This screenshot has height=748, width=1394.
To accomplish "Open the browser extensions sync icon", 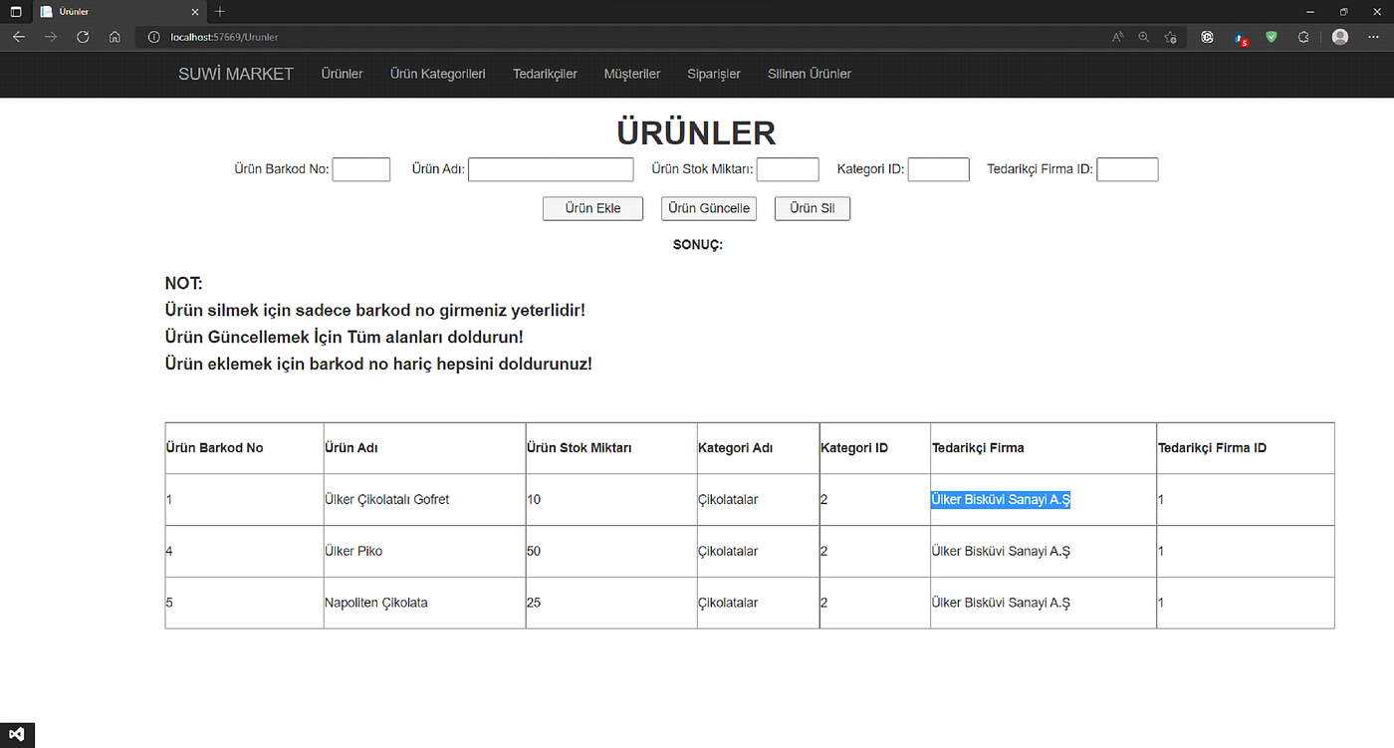I will tap(1303, 37).
